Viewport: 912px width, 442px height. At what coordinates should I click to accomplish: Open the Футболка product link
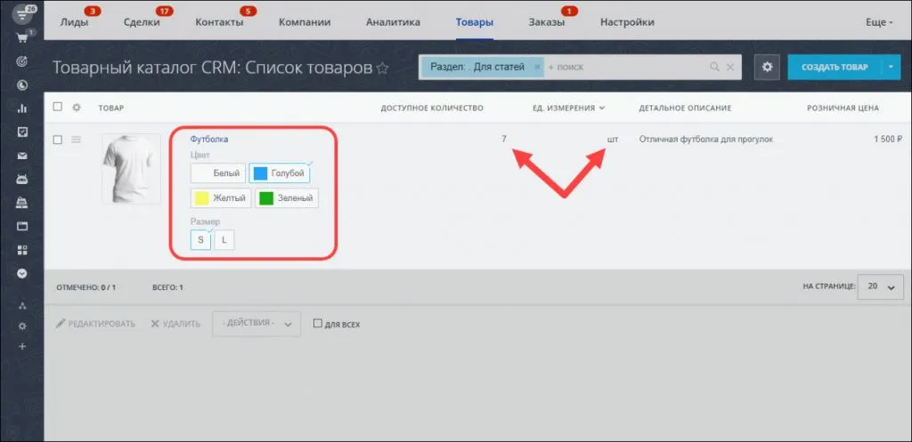coord(209,139)
